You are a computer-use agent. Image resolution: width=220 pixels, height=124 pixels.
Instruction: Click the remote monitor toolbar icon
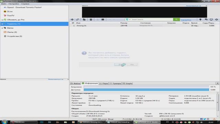tap(211, 19)
